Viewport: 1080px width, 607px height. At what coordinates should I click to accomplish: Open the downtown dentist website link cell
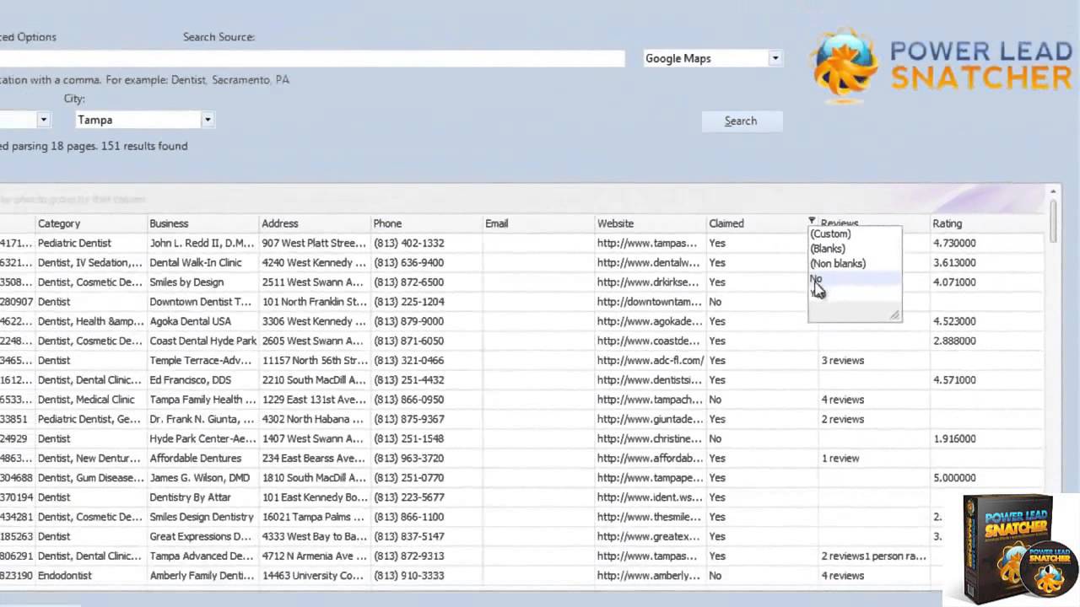coord(648,302)
